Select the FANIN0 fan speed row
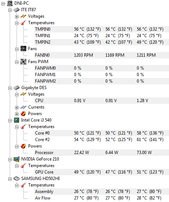The width and height of the screenshot is (169, 202). click(x=102, y=55)
